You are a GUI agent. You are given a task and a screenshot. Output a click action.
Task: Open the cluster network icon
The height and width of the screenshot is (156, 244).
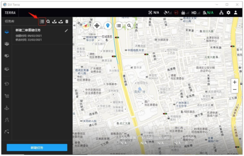coord(221,13)
